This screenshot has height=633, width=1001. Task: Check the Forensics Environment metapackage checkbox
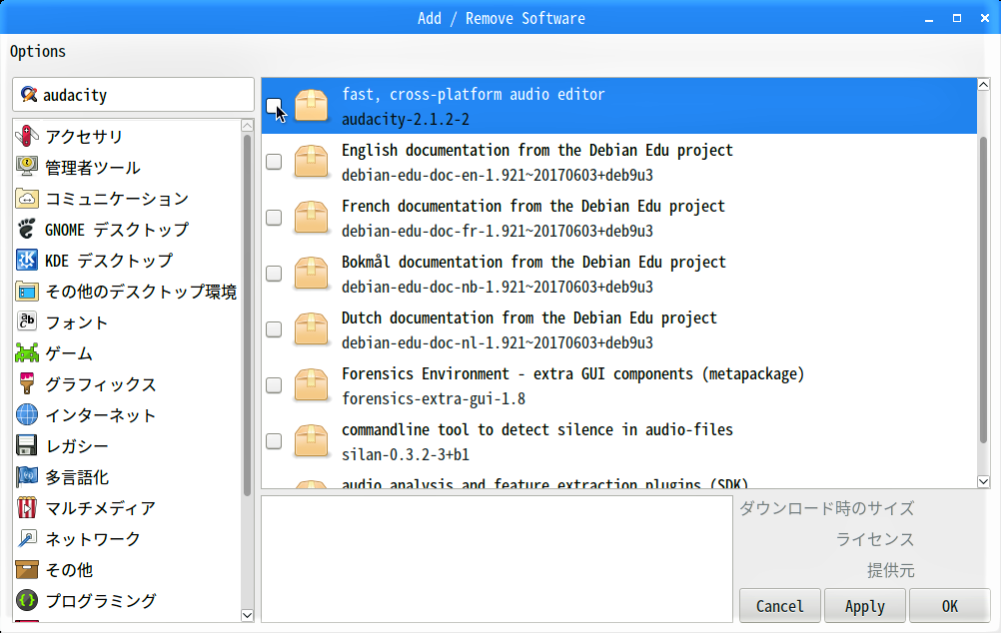point(274,385)
